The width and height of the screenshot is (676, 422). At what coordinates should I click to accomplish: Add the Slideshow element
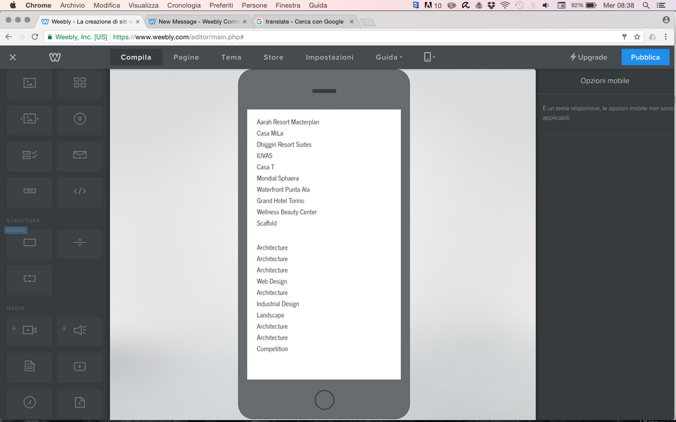click(29, 119)
